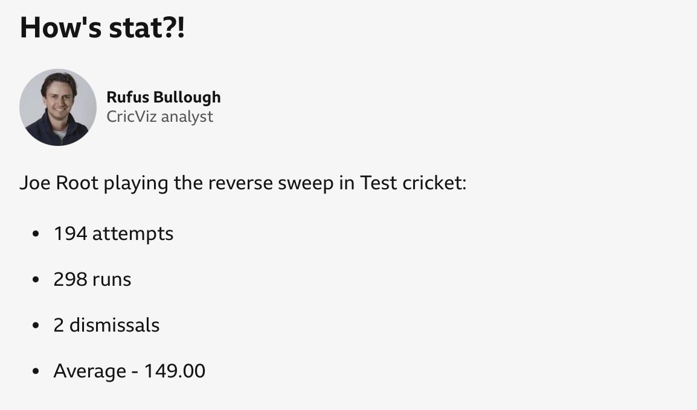The width and height of the screenshot is (697, 410).
Task: Click the bullet point beside 194 attempts
Action: pos(36,234)
